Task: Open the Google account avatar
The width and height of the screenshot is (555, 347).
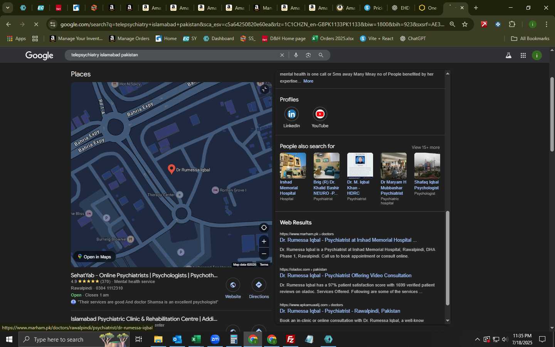Action: tap(537, 56)
